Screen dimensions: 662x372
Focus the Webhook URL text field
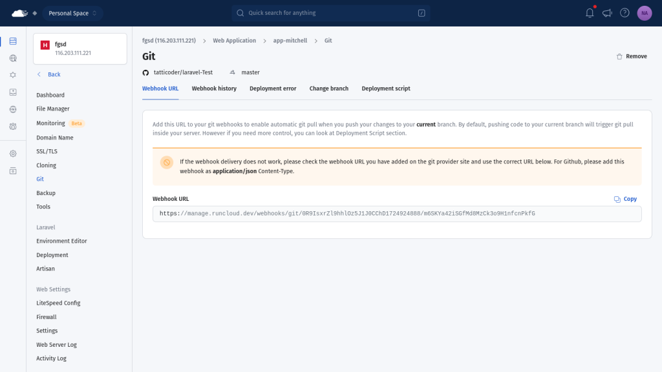(x=396, y=214)
